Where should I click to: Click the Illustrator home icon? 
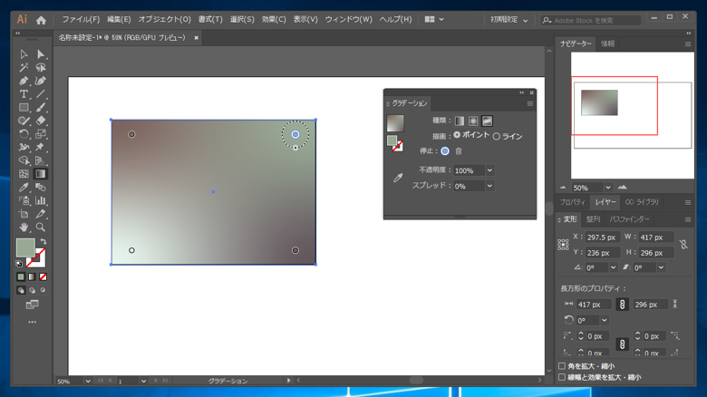[x=41, y=20]
